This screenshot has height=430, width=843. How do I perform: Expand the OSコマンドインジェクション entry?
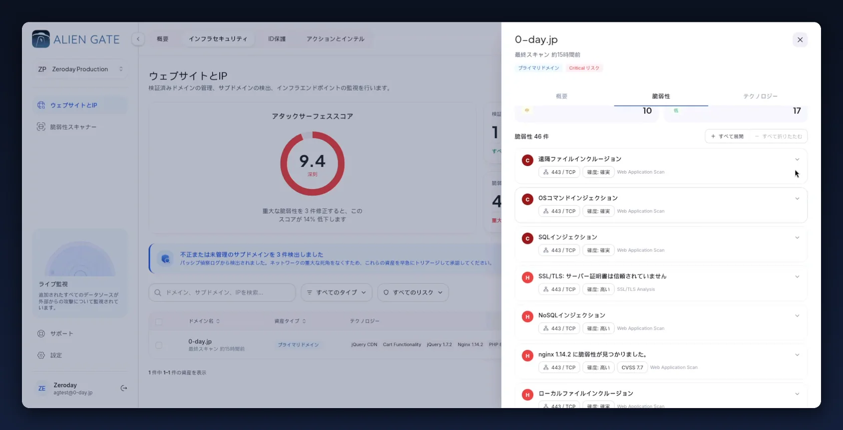pyautogui.click(x=797, y=199)
